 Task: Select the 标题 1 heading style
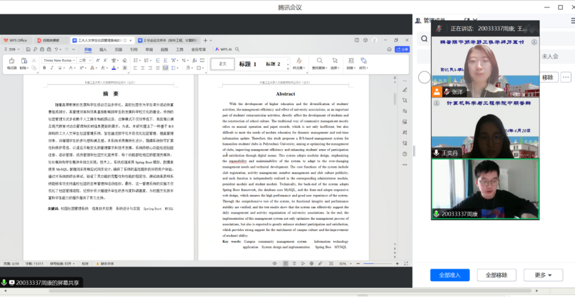click(247, 64)
